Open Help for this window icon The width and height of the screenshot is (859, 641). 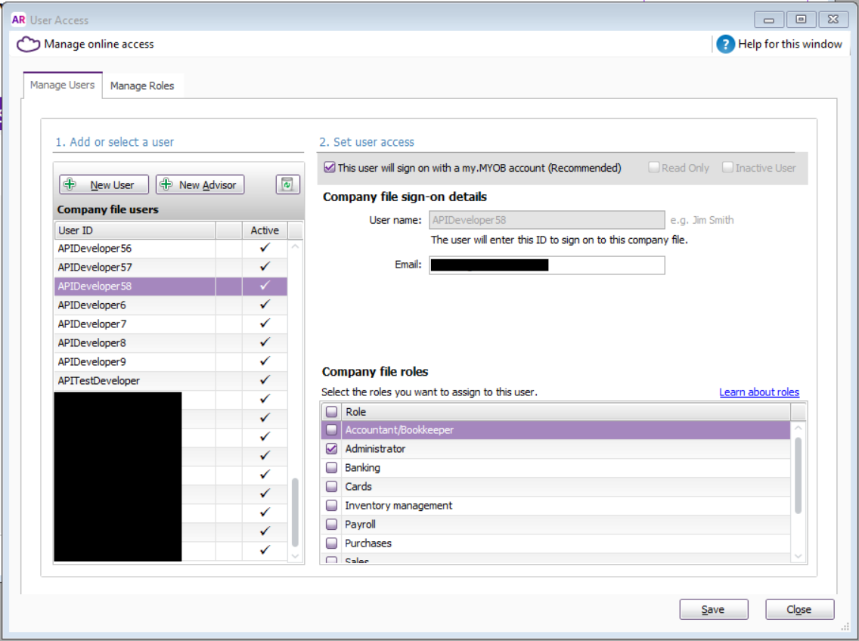(x=725, y=45)
